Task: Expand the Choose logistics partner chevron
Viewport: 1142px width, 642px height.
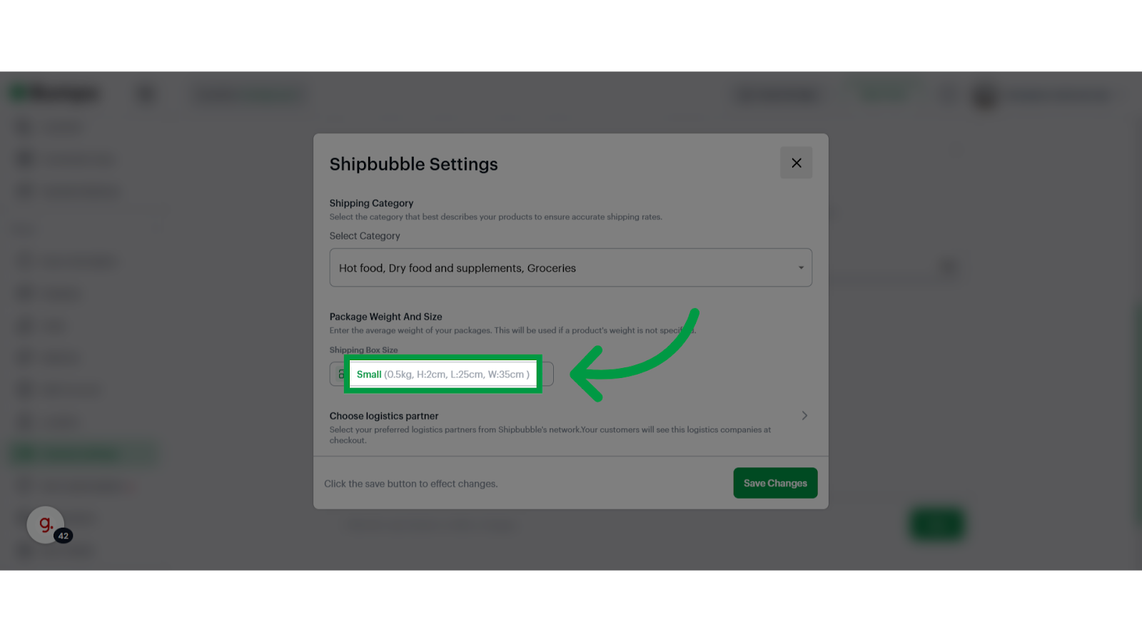Action: tap(804, 415)
